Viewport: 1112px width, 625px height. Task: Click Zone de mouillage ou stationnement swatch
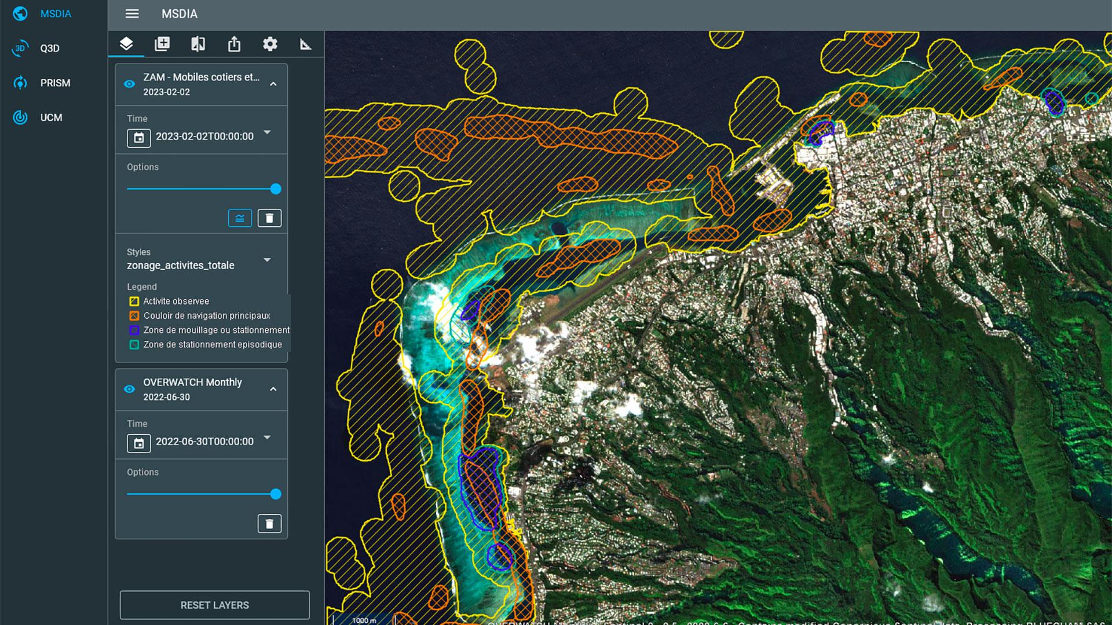(x=134, y=330)
